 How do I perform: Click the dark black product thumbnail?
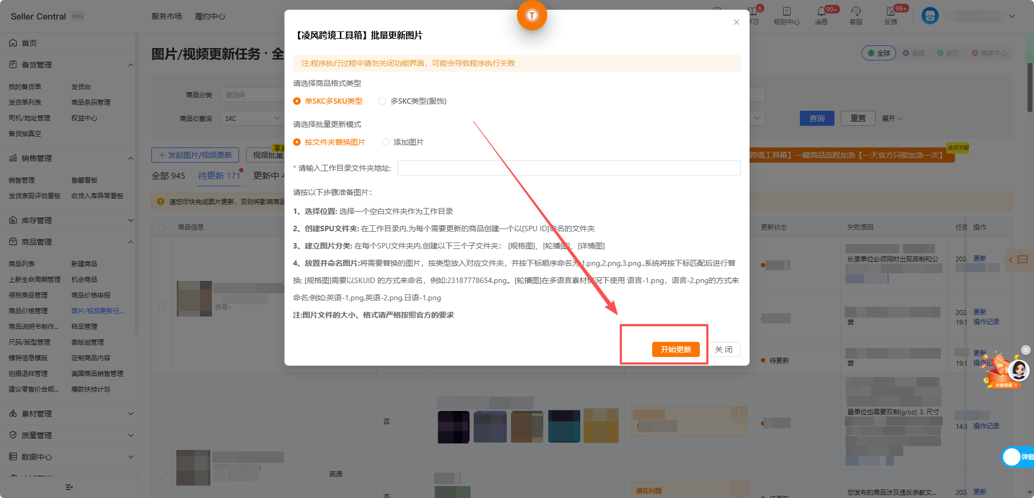click(454, 427)
